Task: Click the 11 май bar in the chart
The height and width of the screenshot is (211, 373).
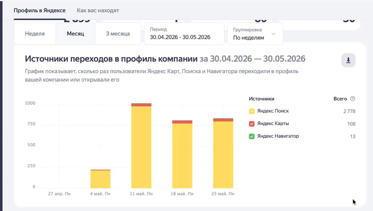Action: (x=141, y=146)
